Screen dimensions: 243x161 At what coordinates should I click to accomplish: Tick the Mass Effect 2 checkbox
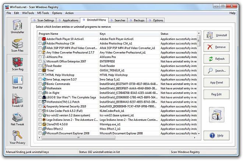[x=40, y=129]
